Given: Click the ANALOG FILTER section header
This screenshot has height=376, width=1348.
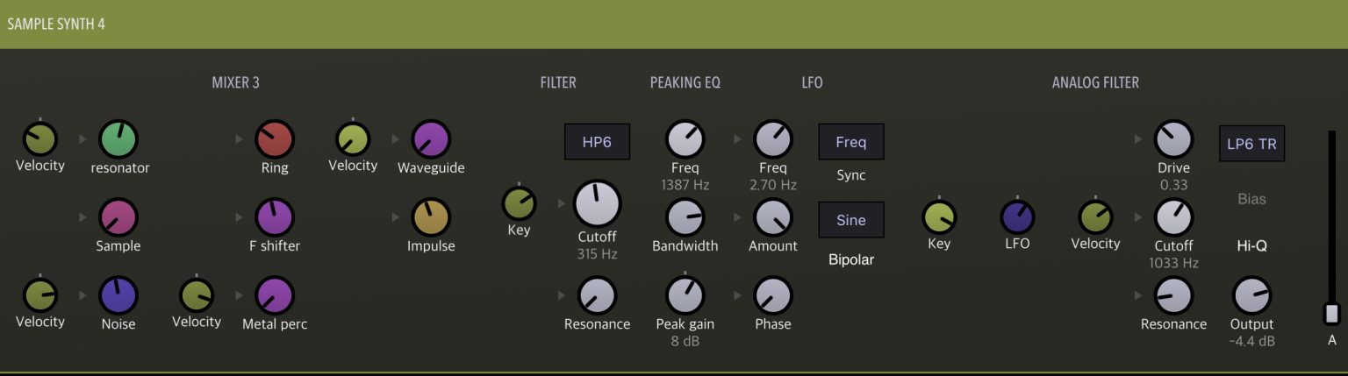Looking at the screenshot, I should point(1095,83).
